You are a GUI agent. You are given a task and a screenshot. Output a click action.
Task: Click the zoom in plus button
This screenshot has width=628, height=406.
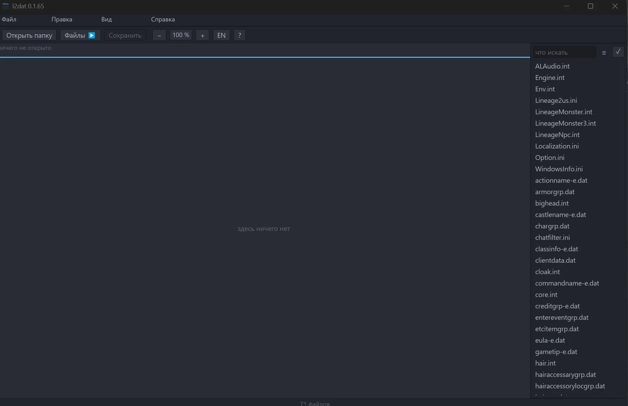(x=202, y=35)
